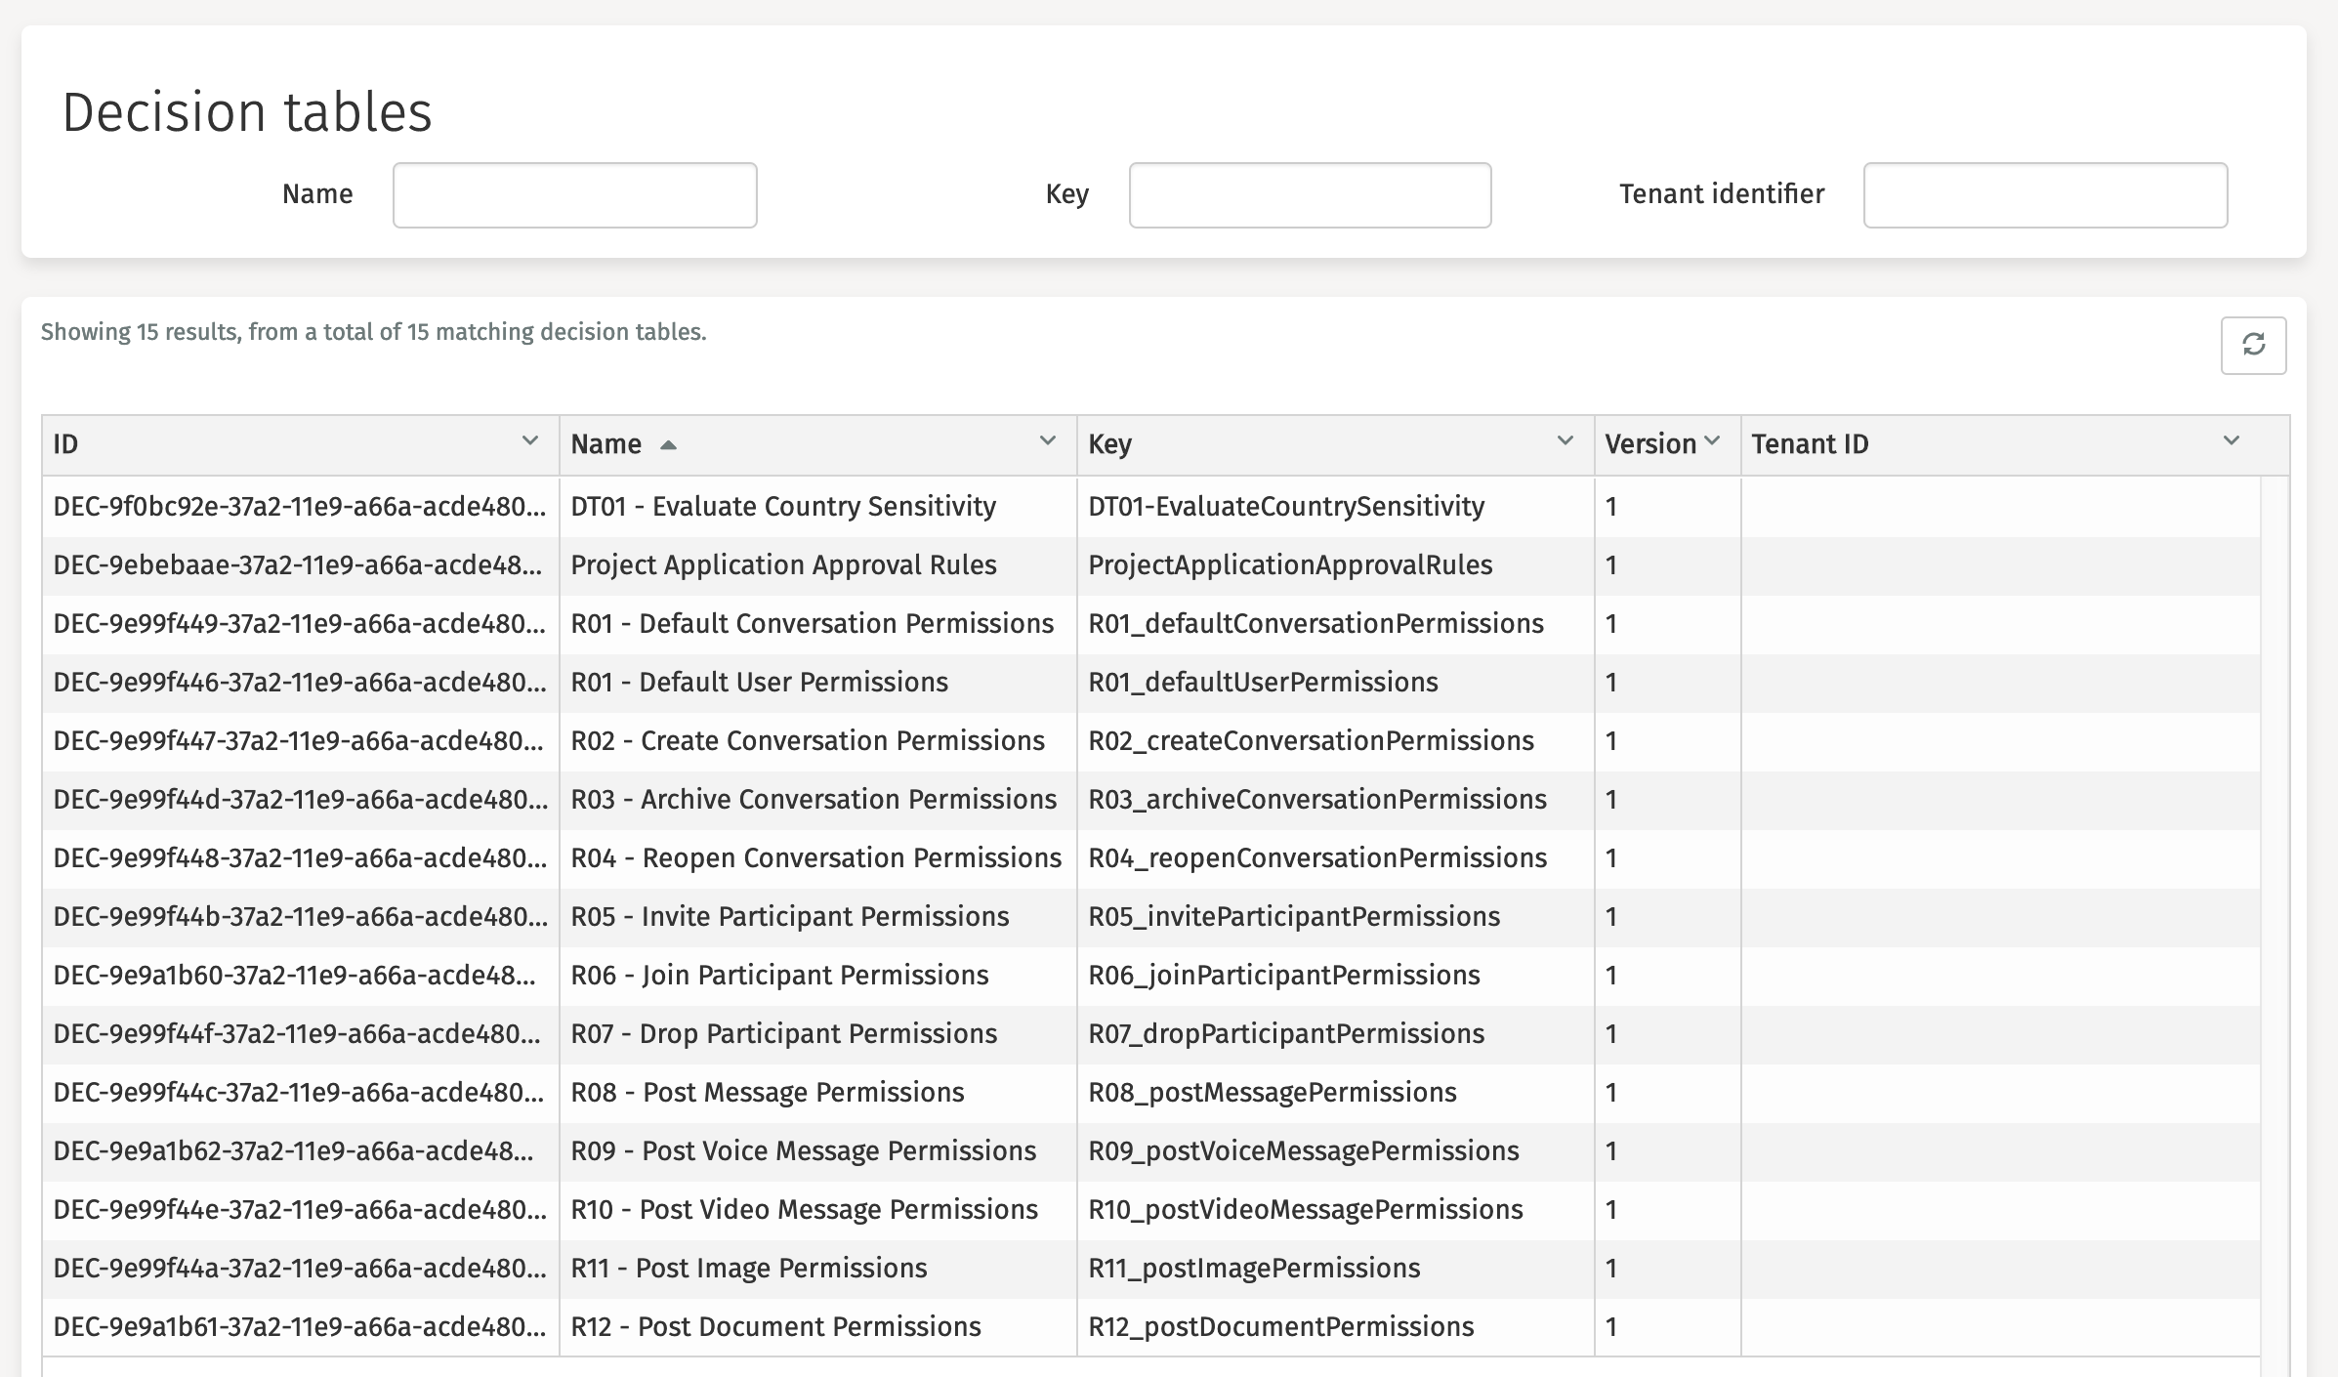The width and height of the screenshot is (2338, 1377).
Task: Focus the Name filter input field
Action: pyautogui.click(x=574, y=195)
